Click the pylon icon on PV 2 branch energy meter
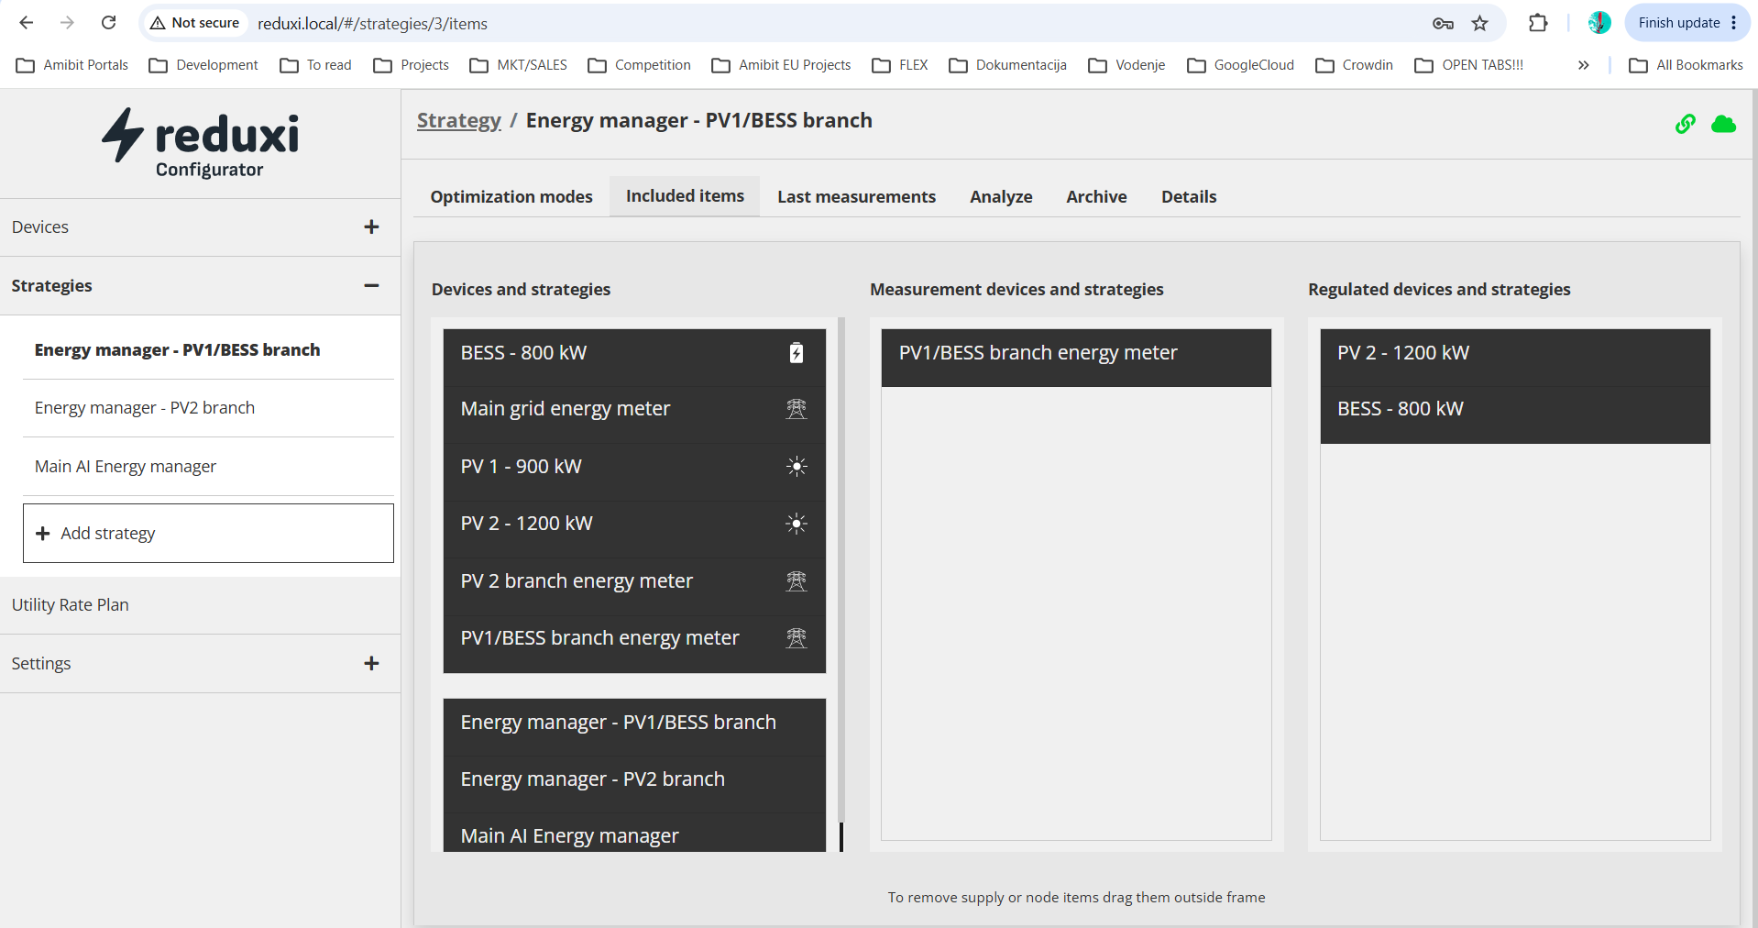Screen dimensions: 1758x928 tap(797, 581)
